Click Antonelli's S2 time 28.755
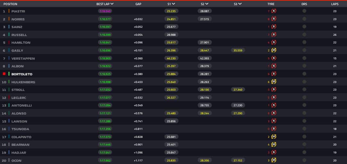Viewport: 347px width, 164px height. (205, 105)
